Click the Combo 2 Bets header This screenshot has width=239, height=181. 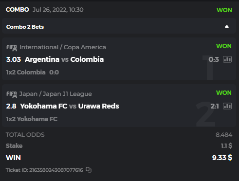pos(119,26)
